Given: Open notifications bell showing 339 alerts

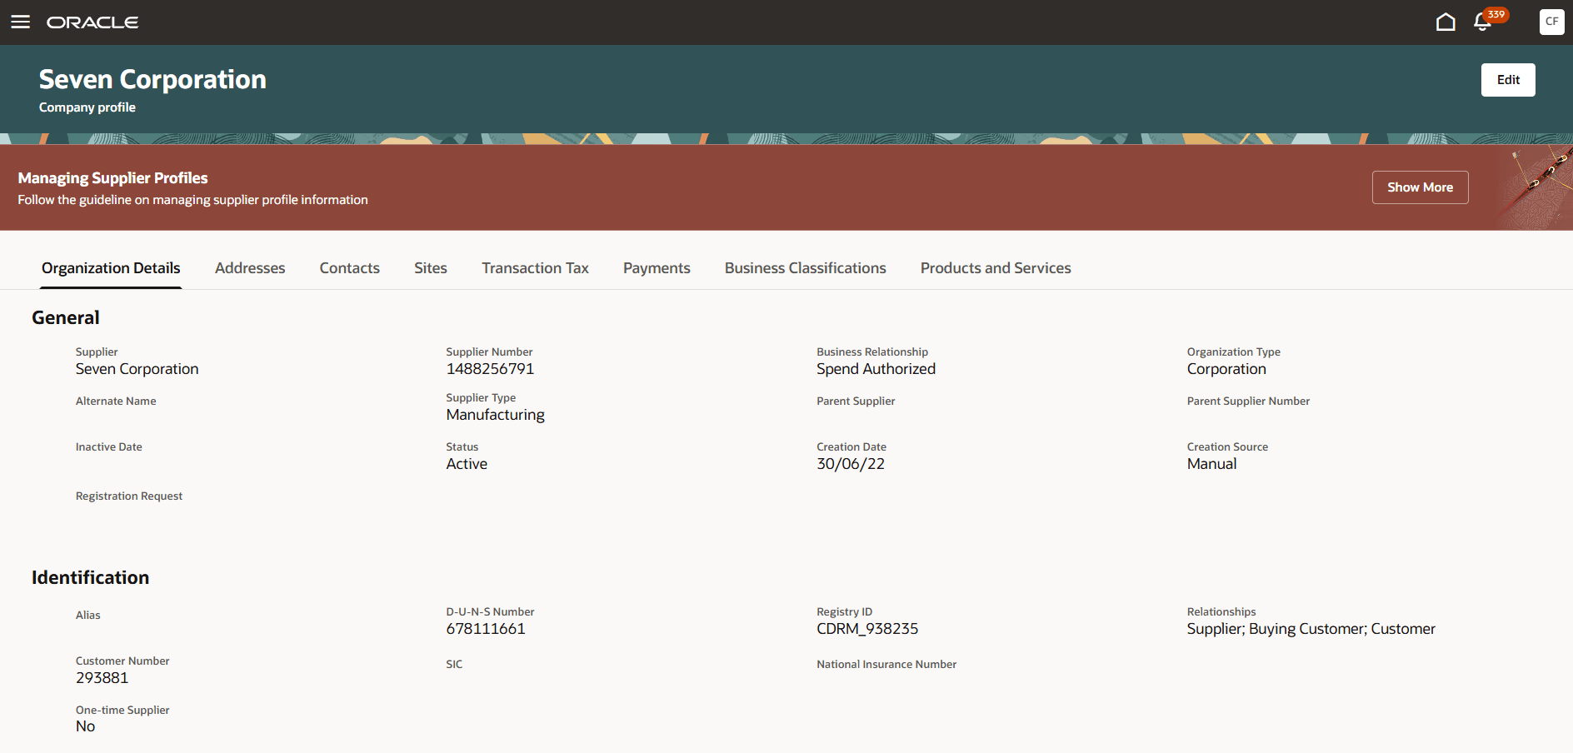Looking at the screenshot, I should tap(1482, 22).
